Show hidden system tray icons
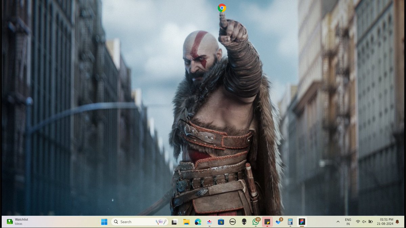Viewport: 406px width, 228px height. pyautogui.click(x=338, y=222)
